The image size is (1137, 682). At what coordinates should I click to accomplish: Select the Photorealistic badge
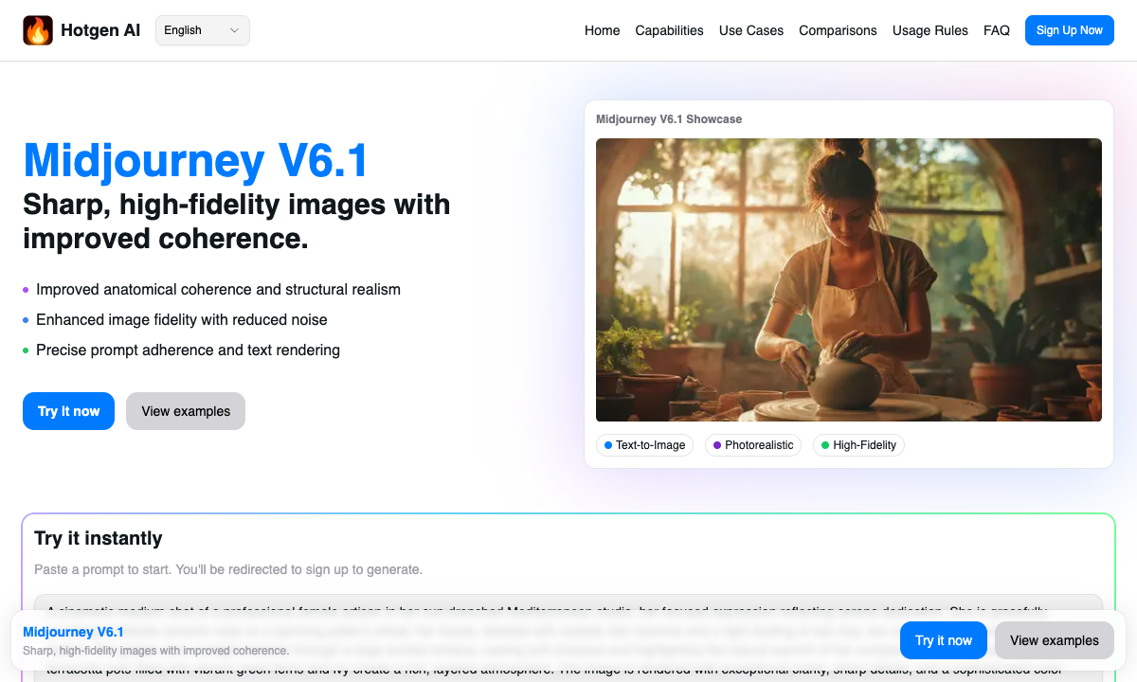click(753, 444)
